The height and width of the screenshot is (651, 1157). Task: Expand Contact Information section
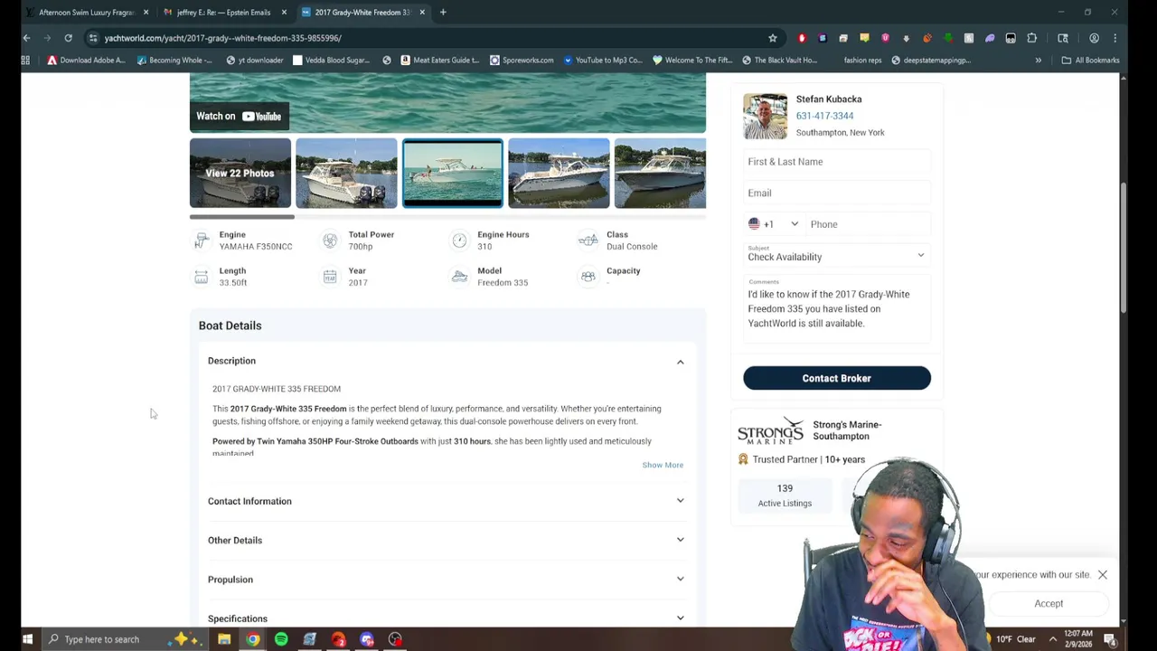[x=447, y=501]
